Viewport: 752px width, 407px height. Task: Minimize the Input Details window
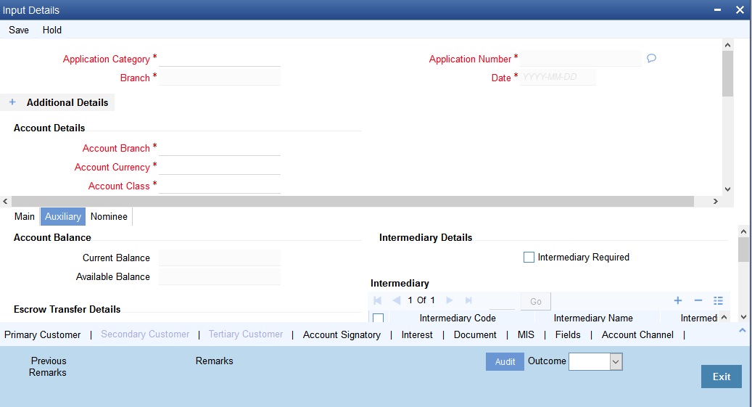click(717, 10)
